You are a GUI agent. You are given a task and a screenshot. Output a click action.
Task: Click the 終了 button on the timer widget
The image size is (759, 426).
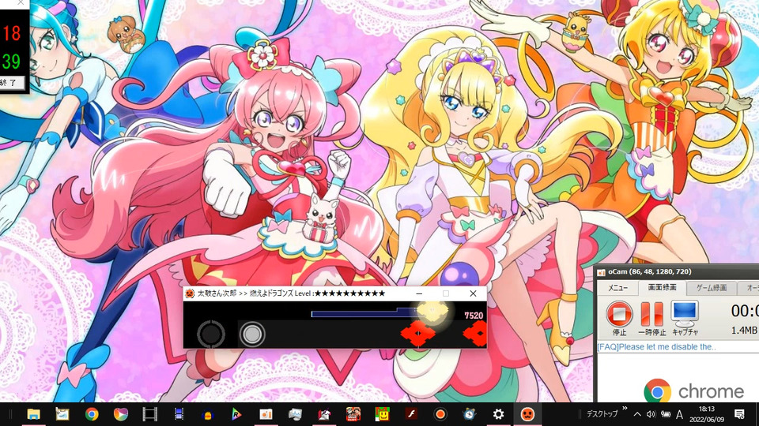click(11, 83)
